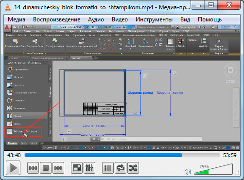The width and height of the screenshot is (244, 180).
Task: Toggle remaining time on 53:59 label
Action: [230, 155]
